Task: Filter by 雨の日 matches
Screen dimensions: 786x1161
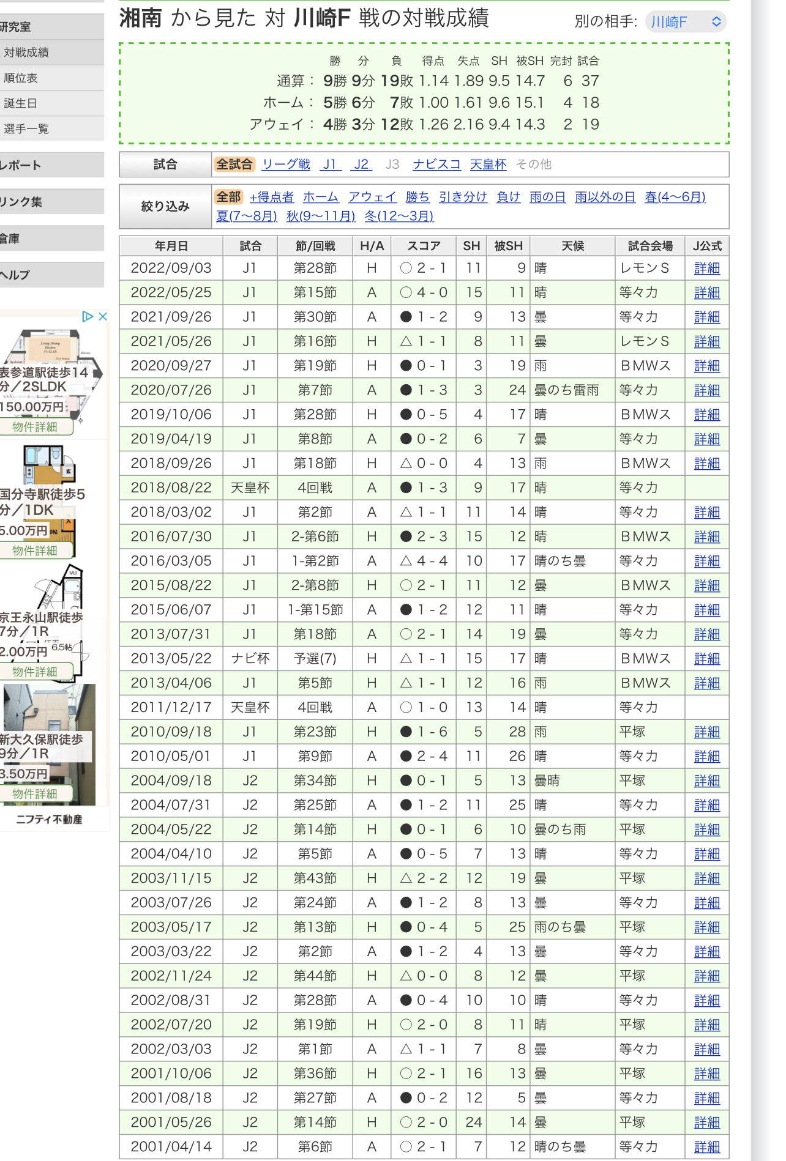Action: point(547,197)
